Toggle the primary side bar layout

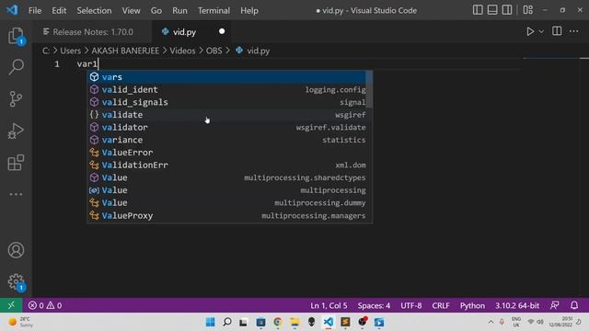coord(478,10)
